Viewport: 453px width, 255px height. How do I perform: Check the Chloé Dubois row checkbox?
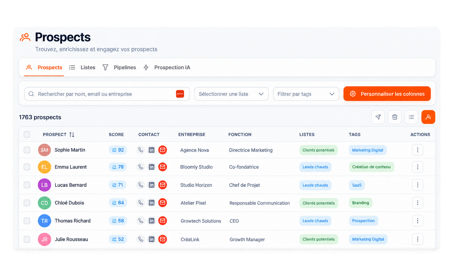coord(27,203)
